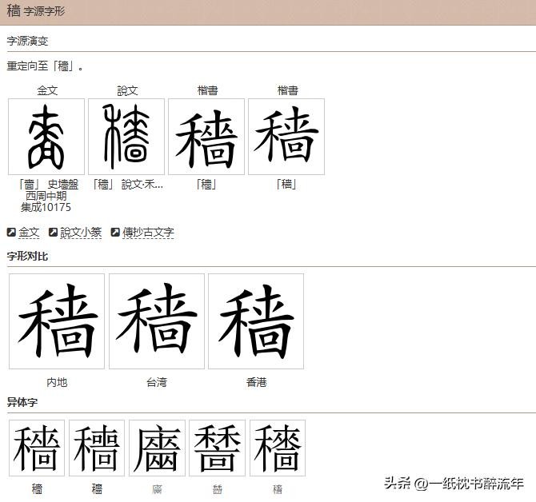Click the arrow icon beside 說文小篆 link

(x=53, y=233)
